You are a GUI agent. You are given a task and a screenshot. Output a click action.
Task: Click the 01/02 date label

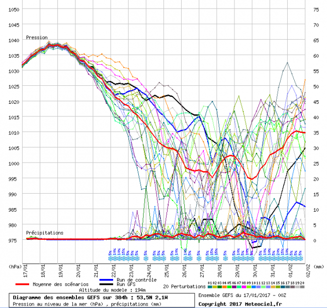[x=290, y=271]
